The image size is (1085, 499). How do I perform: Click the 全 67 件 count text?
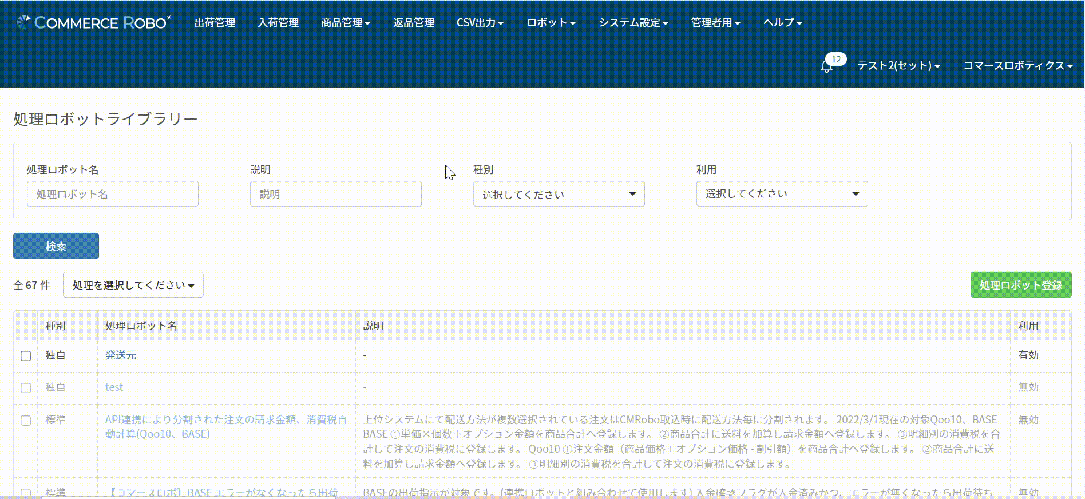31,285
